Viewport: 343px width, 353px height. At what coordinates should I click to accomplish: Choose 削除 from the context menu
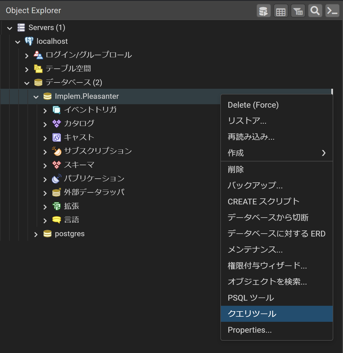(277, 169)
